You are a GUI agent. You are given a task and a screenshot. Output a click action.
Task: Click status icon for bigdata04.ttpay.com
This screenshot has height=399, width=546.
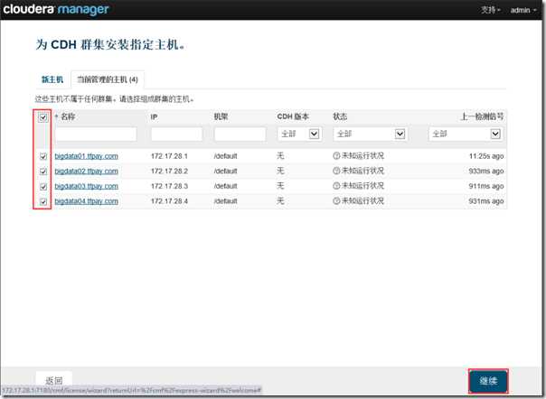point(336,200)
